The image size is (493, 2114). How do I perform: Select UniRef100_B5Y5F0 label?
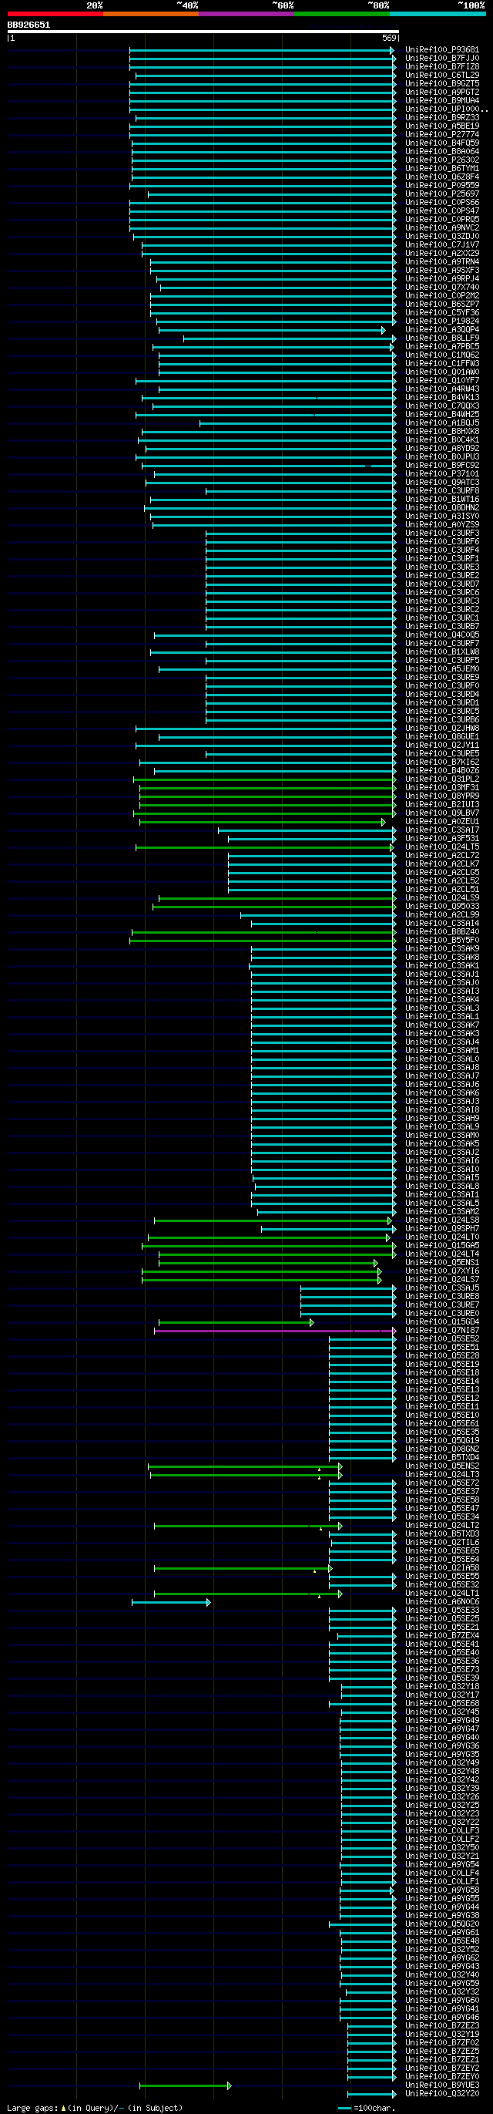442,941
